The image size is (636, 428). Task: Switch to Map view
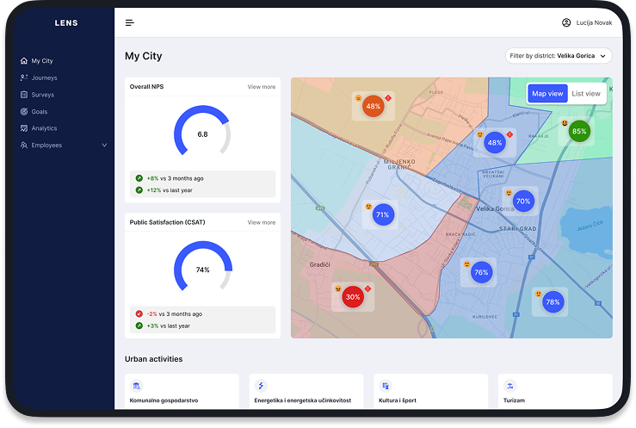pos(547,93)
